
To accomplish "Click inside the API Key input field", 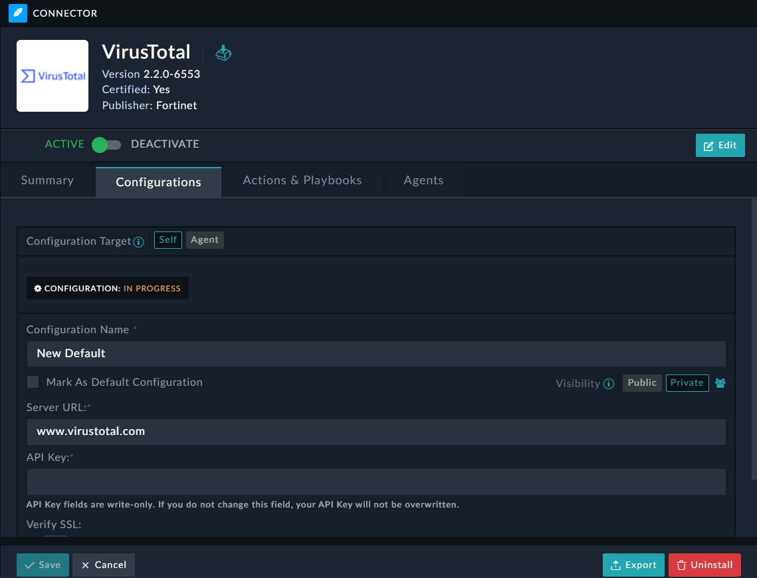I will [x=376, y=482].
